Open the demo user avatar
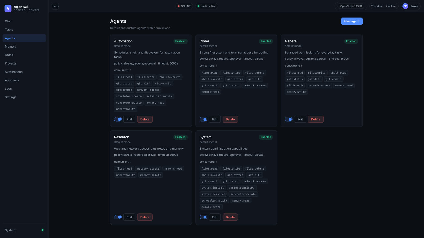This screenshot has width=424, height=238. coord(405,6)
